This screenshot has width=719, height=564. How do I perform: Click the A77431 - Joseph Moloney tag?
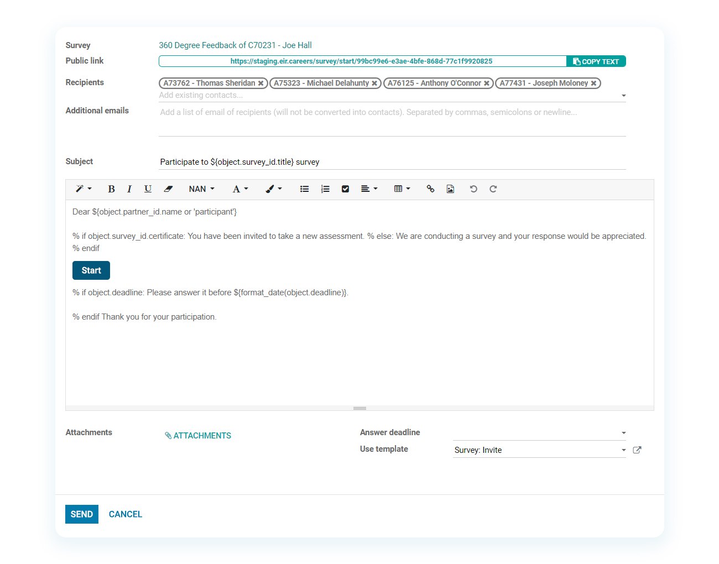[548, 83]
